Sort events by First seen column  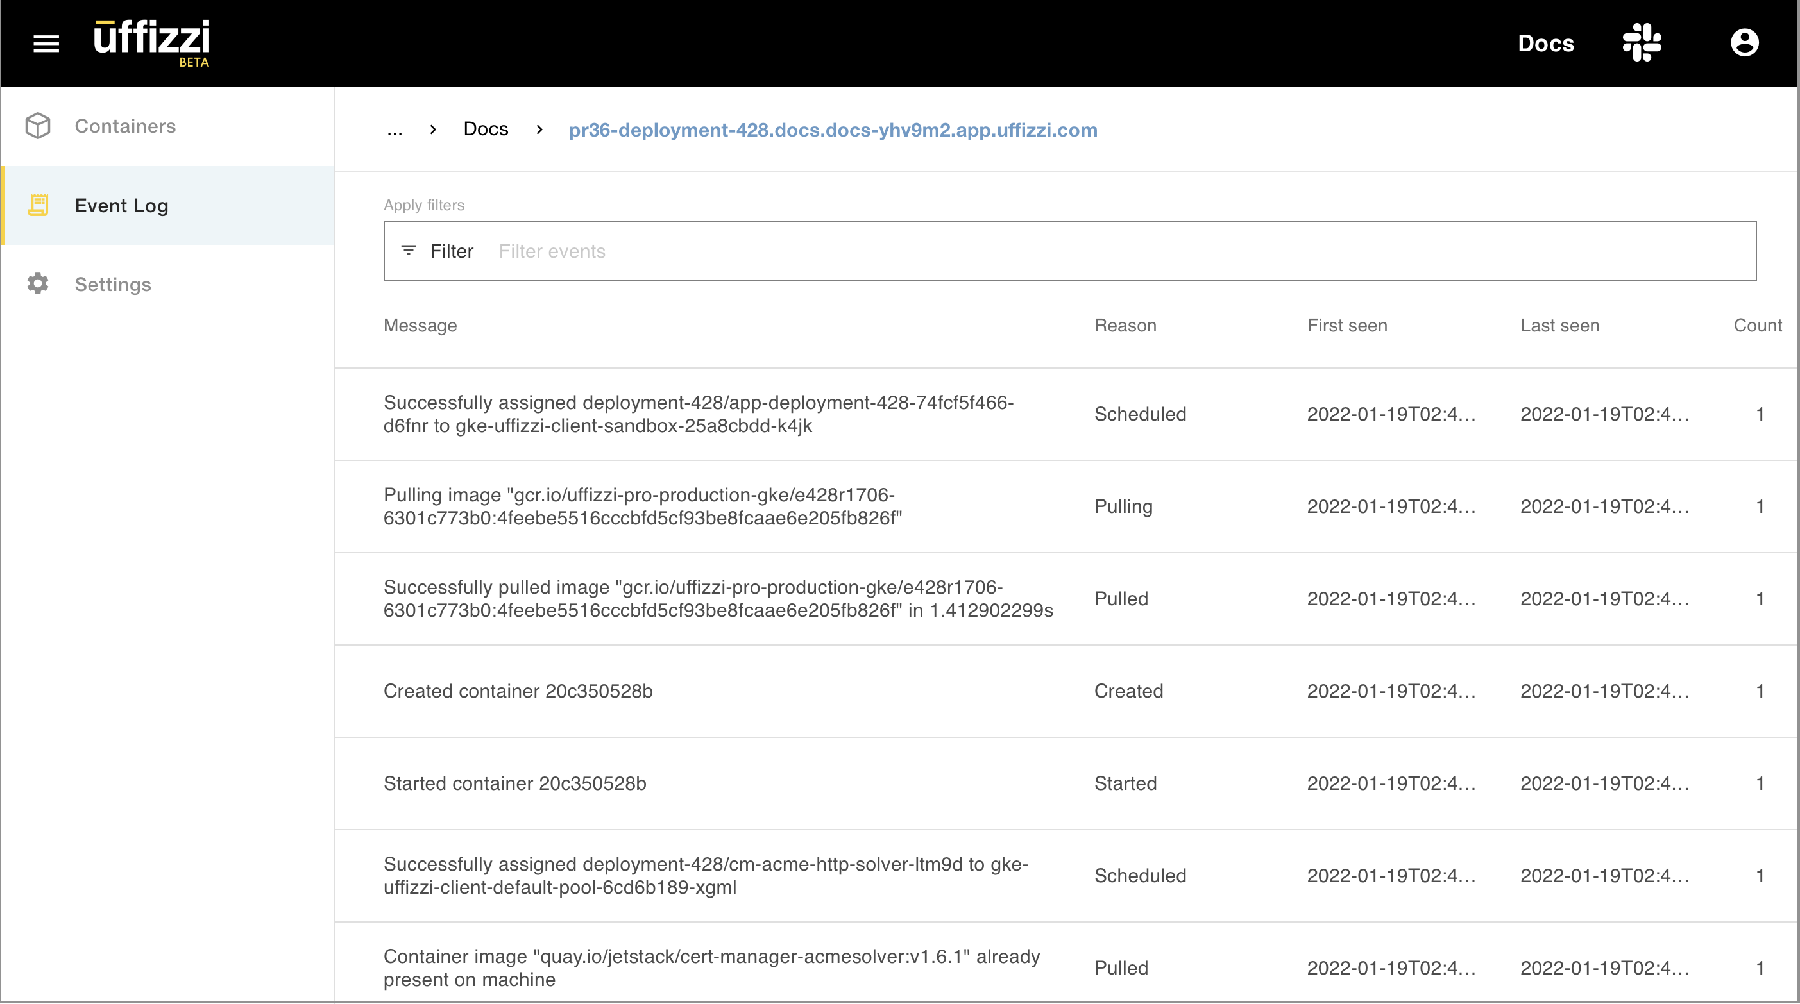[1347, 324]
